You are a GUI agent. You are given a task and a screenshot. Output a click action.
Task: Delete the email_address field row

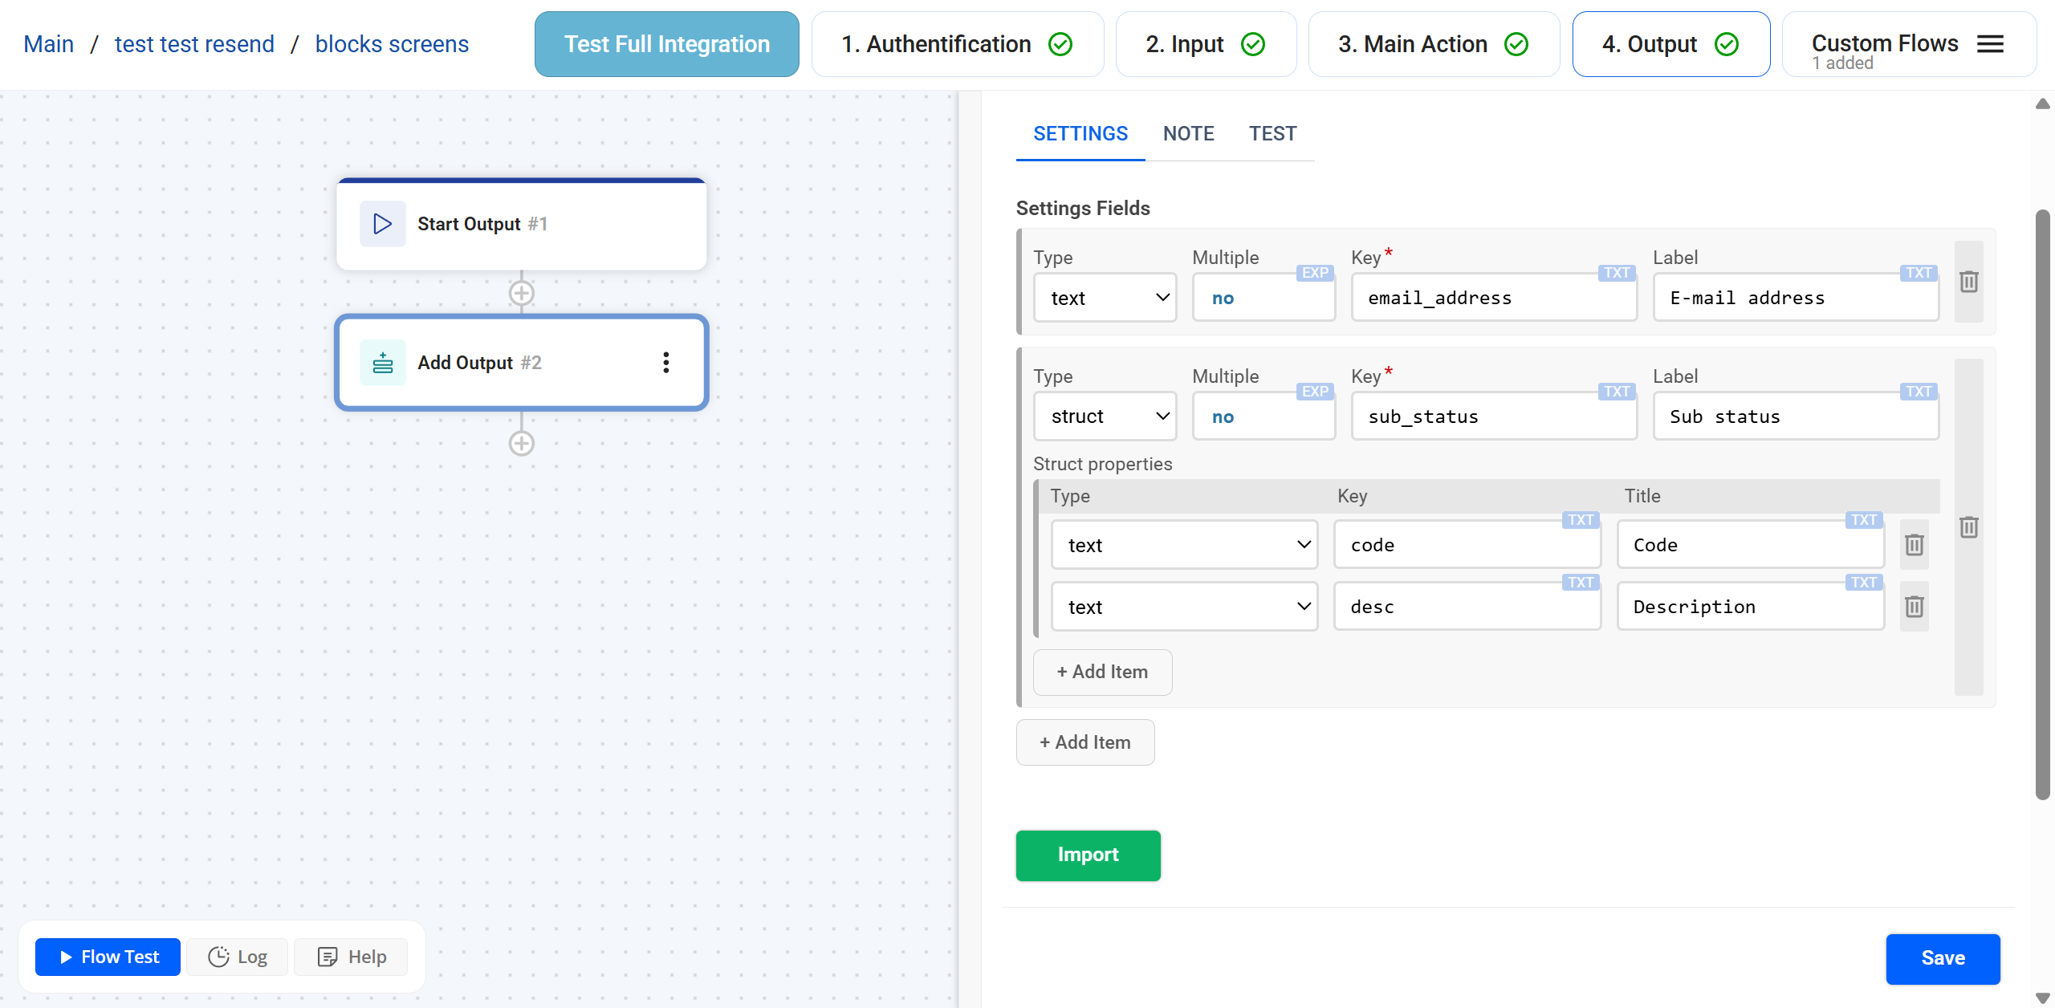1968,282
